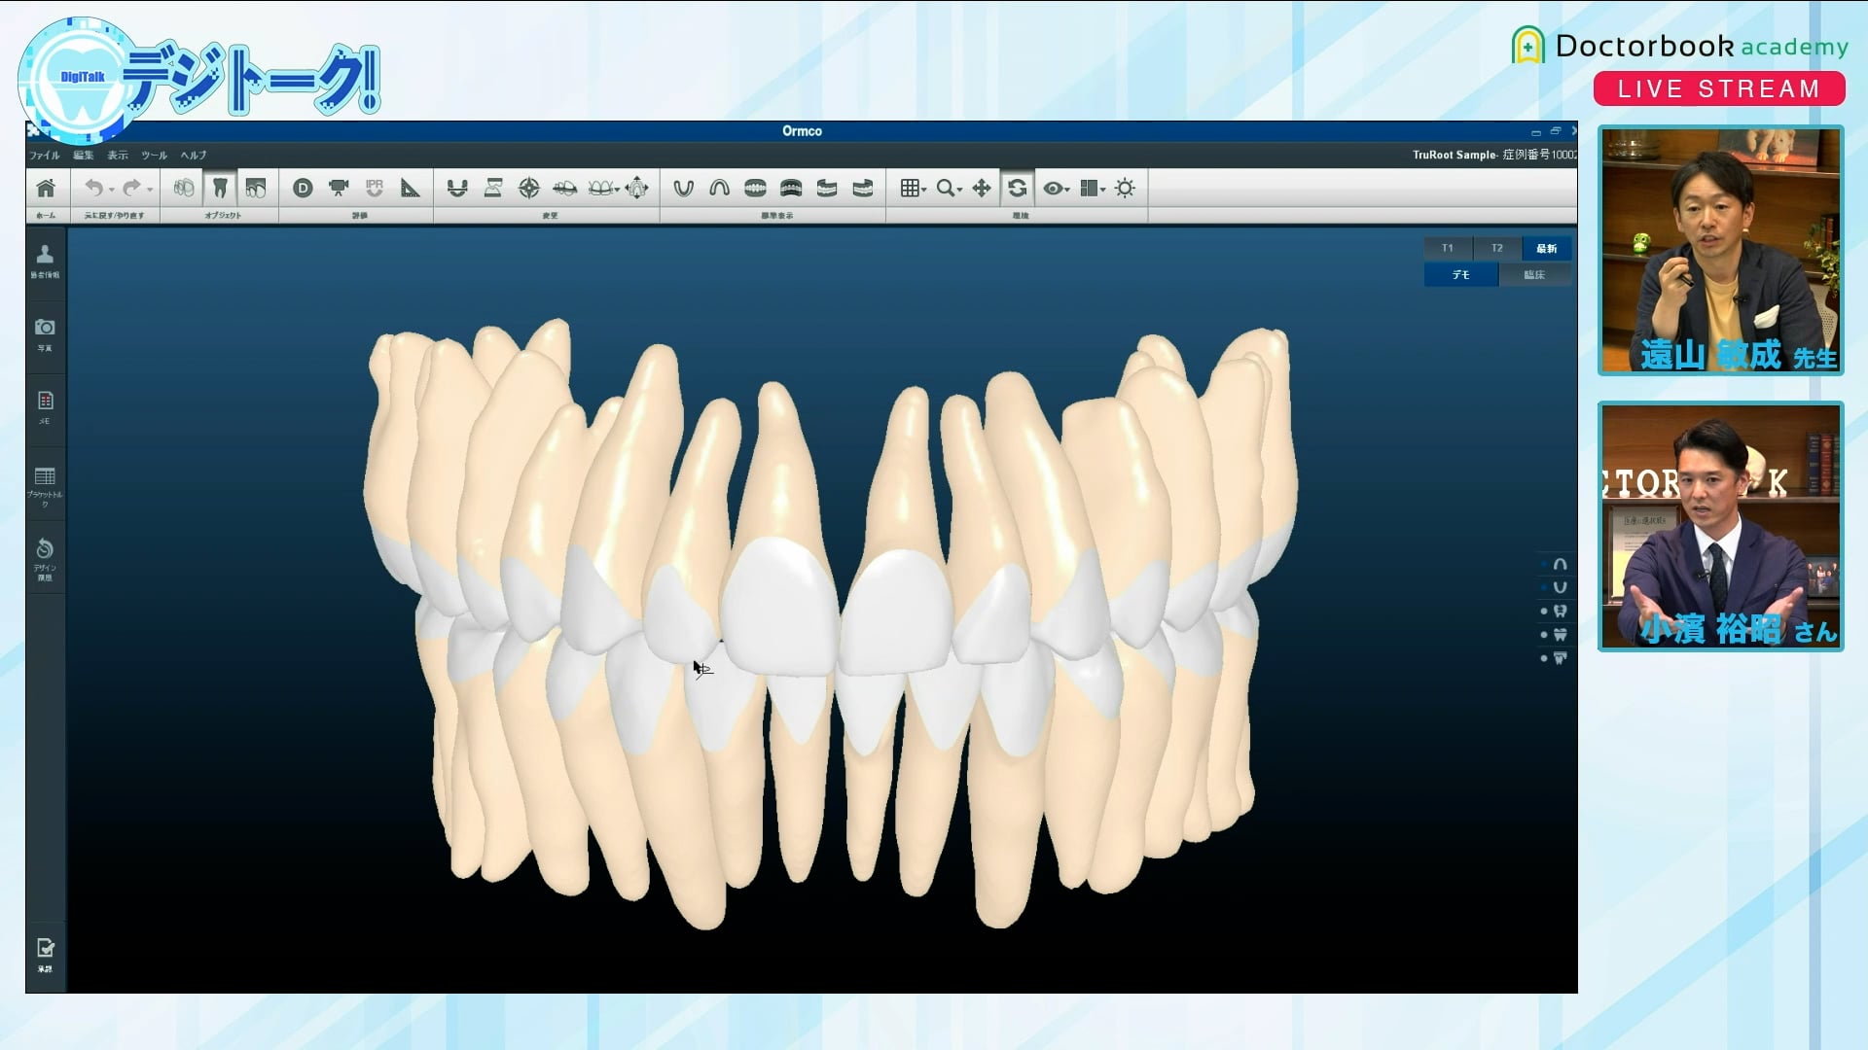Select the デモ mode button

1461,275
